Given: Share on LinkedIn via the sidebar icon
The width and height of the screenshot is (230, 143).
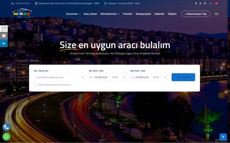Looking at the screenshot, I should click(4, 43).
